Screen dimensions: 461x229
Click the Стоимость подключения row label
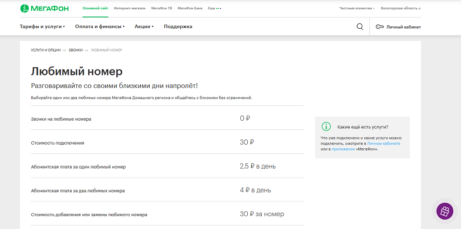click(x=58, y=143)
